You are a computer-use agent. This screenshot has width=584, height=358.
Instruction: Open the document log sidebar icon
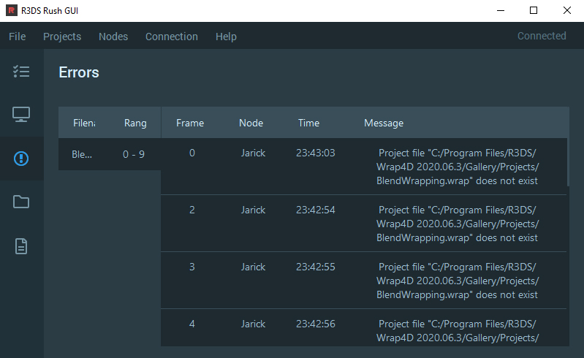coord(21,246)
